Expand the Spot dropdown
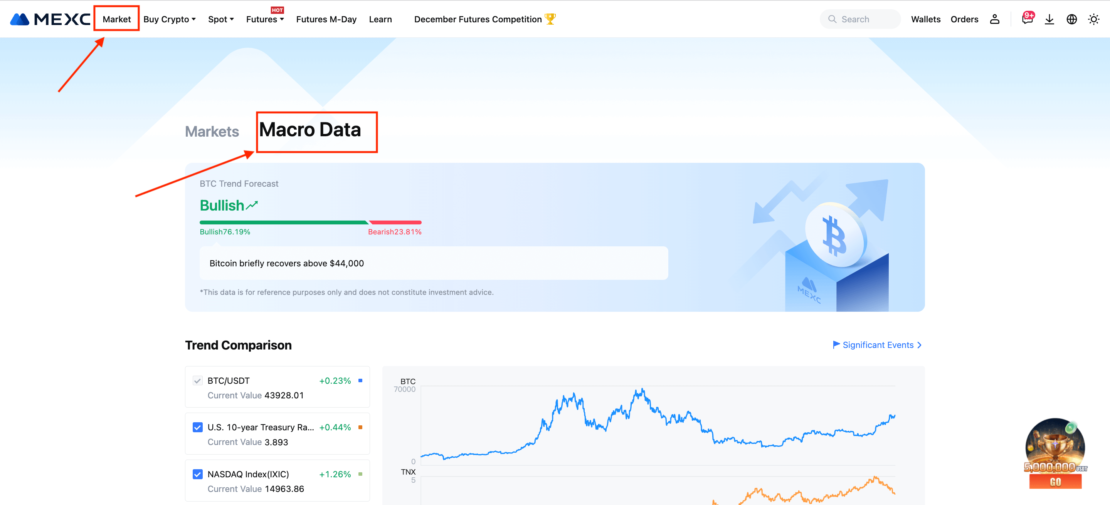This screenshot has height=505, width=1110. (221, 19)
